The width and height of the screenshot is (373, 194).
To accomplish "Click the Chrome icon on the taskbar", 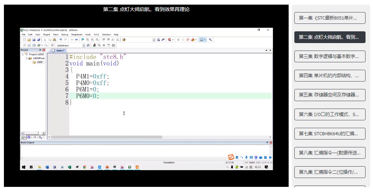I will (x=84, y=167).
